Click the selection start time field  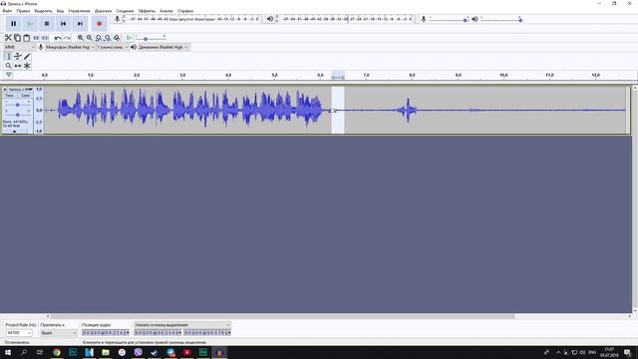(x=159, y=332)
